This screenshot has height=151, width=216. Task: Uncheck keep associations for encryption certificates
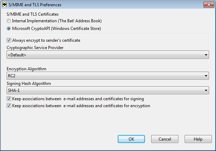click(9, 106)
